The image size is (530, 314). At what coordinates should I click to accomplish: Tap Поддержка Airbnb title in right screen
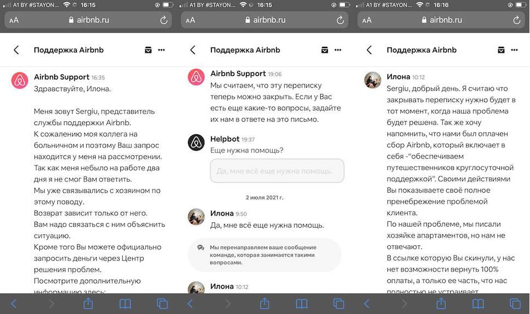[x=421, y=50]
